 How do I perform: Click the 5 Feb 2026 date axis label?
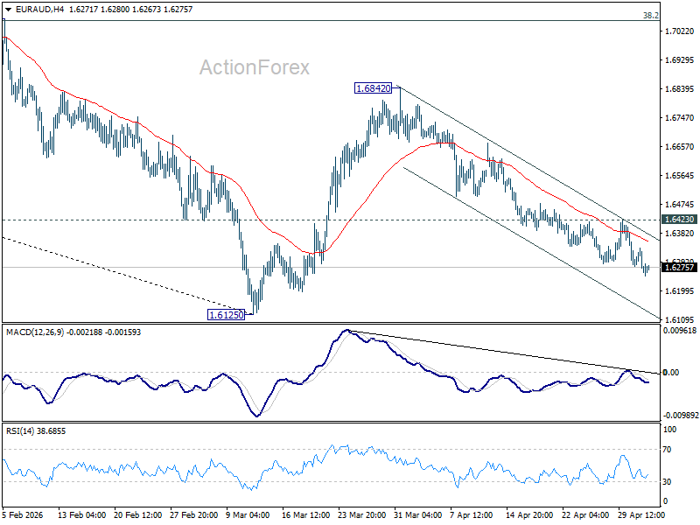[x=23, y=514]
